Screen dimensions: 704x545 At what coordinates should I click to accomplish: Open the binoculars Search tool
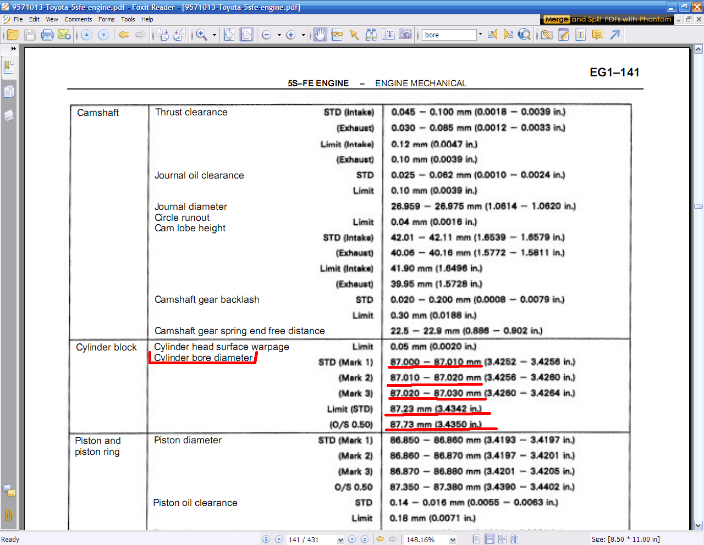371,35
